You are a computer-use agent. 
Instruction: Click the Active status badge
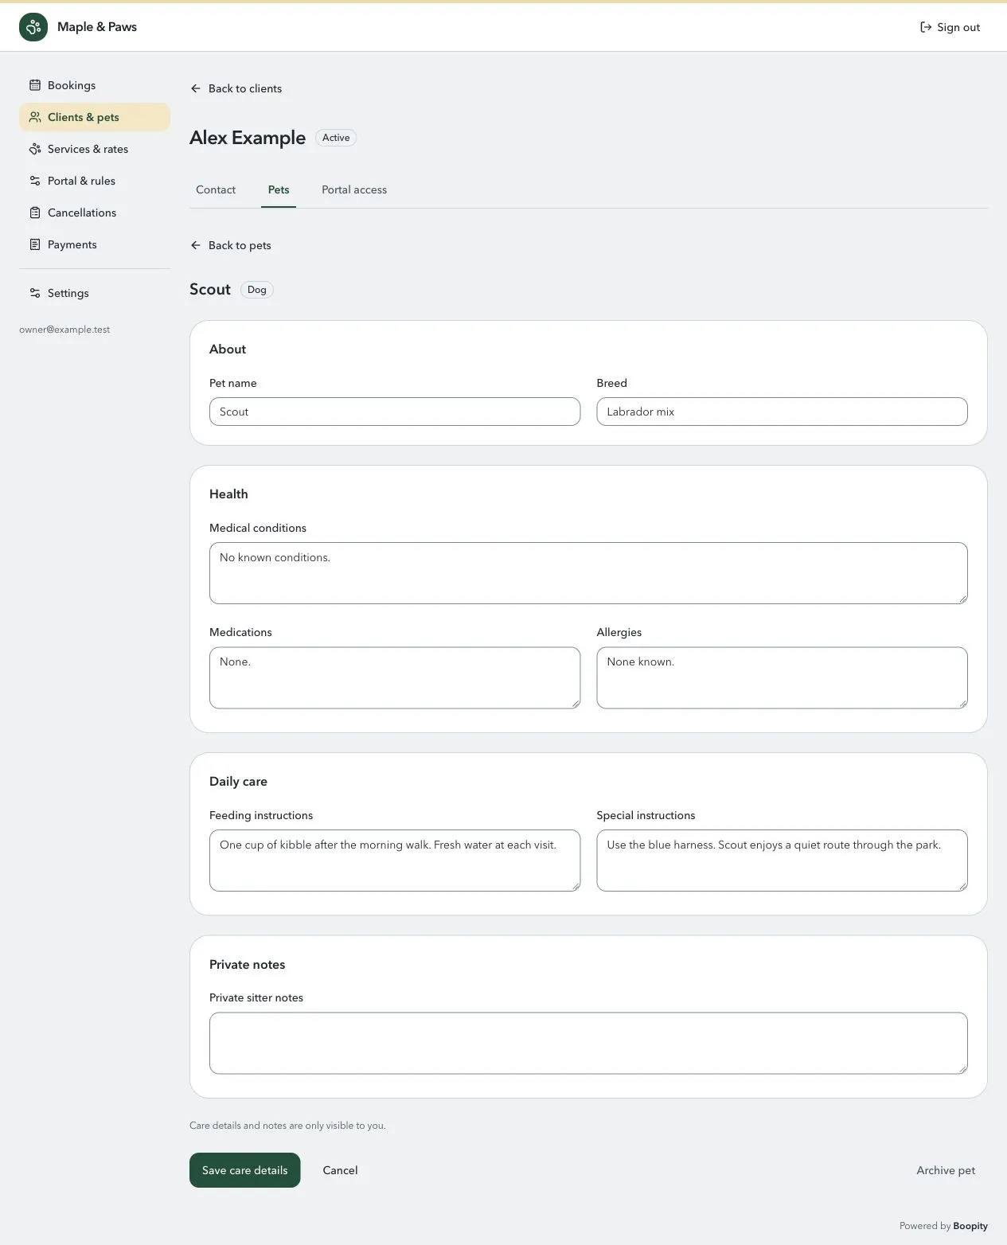coord(336,138)
